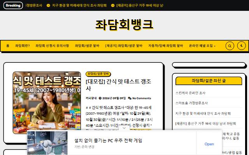Click the ad title 설치 없이 즐기는 PC 우주 전략 게임
Screen dimensions: 249x155
(108, 140)
